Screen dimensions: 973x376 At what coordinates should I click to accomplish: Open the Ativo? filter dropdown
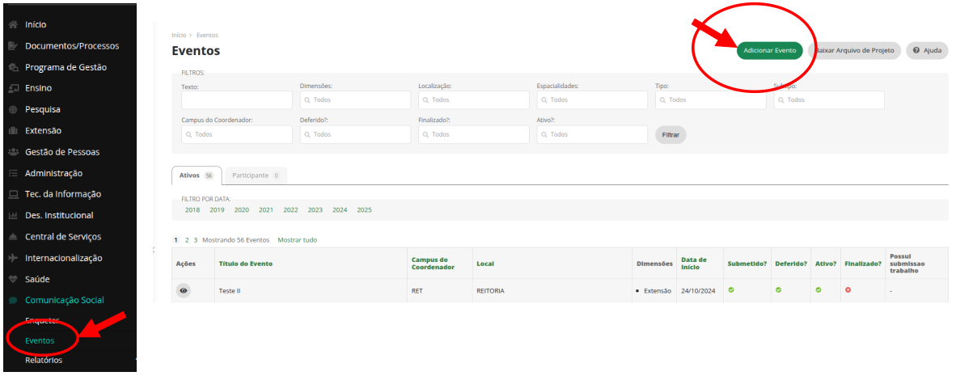click(592, 134)
